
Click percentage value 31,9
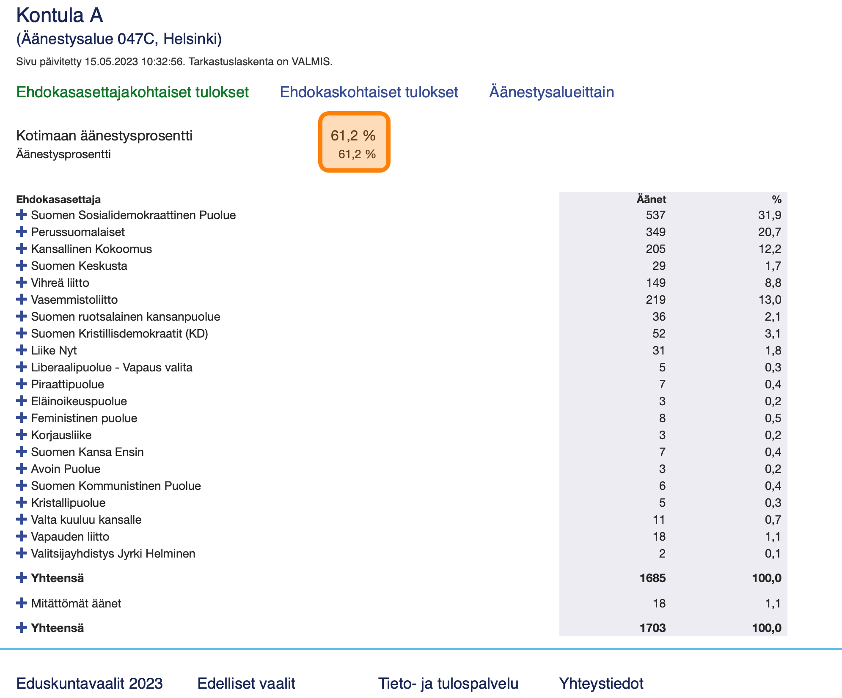tap(770, 215)
